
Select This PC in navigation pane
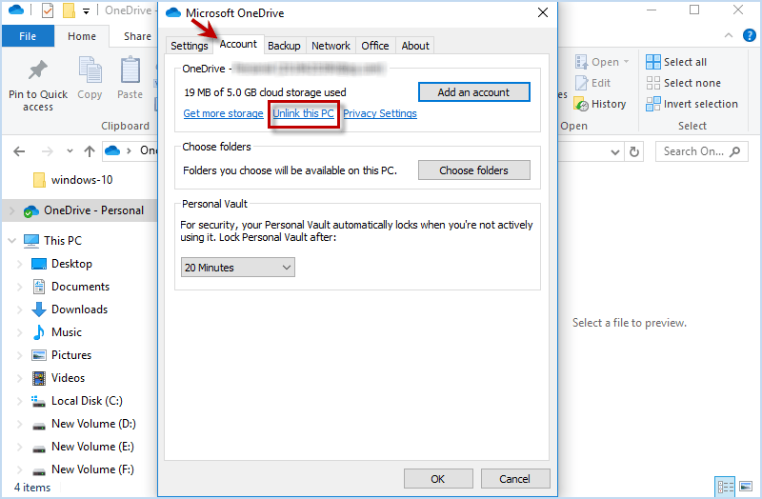pos(62,241)
